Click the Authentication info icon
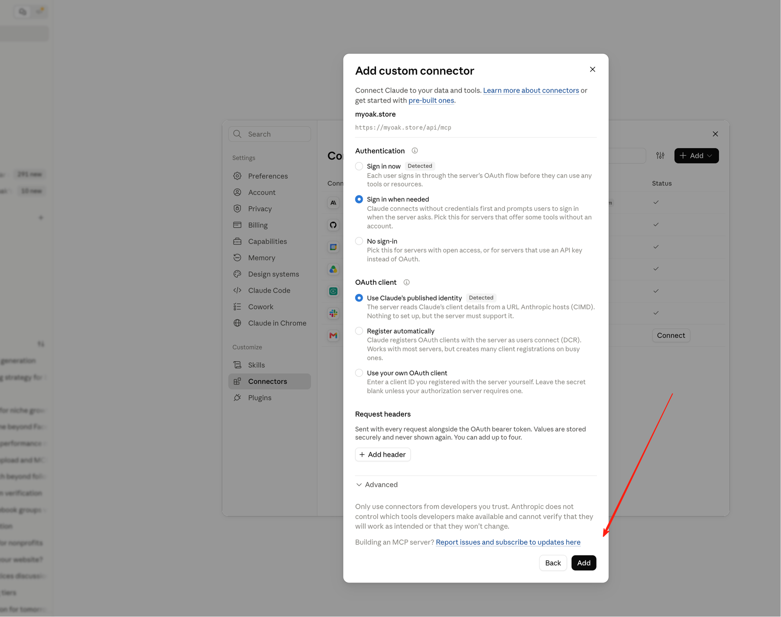 pos(415,151)
